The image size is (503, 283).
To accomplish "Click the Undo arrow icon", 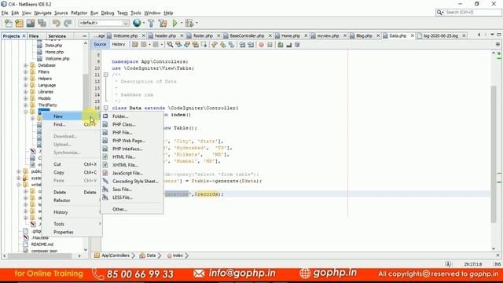I will coord(56,23).
